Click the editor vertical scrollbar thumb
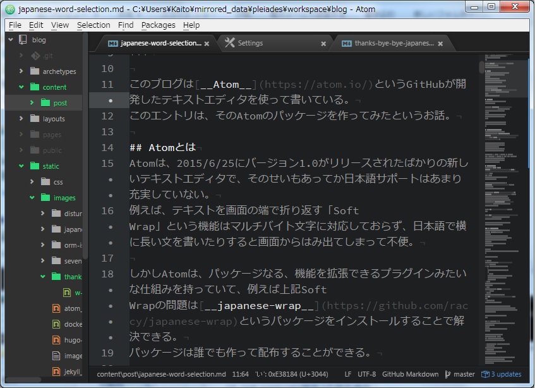The height and width of the screenshot is (388, 535). [481, 67]
